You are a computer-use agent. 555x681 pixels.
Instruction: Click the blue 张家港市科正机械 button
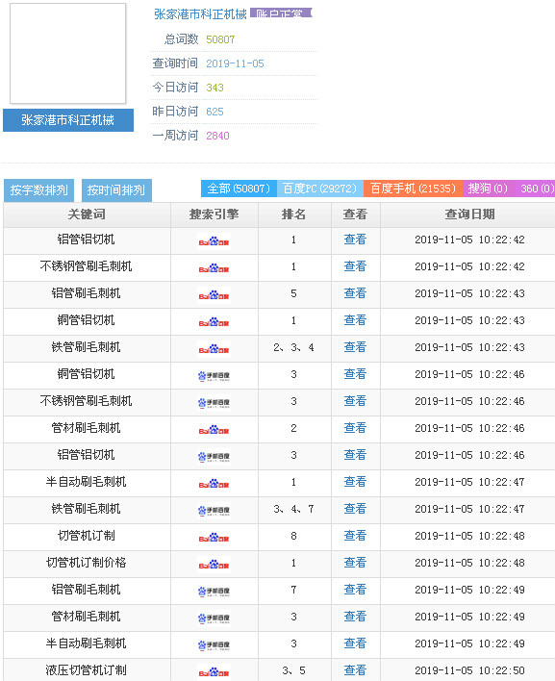(x=68, y=120)
